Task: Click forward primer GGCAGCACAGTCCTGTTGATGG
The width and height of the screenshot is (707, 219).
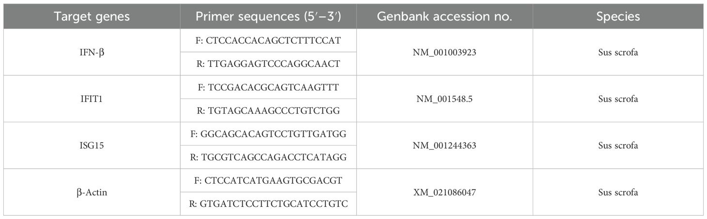Action: [268, 134]
